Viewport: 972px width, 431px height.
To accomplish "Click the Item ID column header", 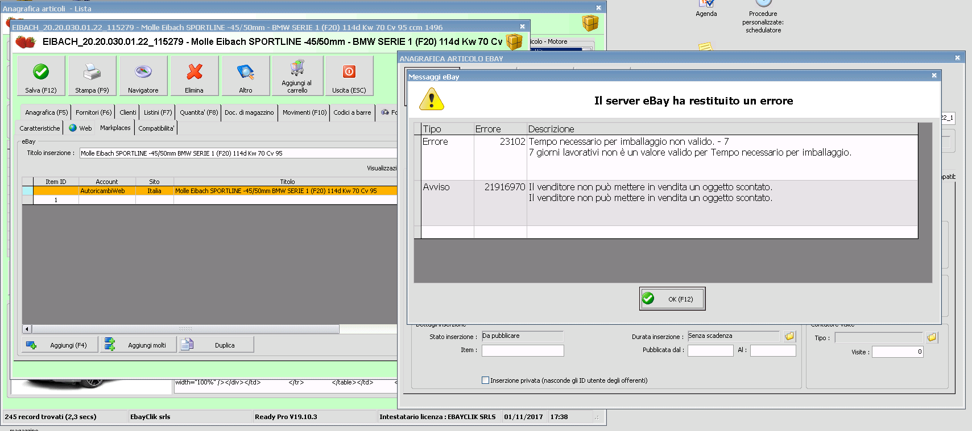I will tap(56, 182).
